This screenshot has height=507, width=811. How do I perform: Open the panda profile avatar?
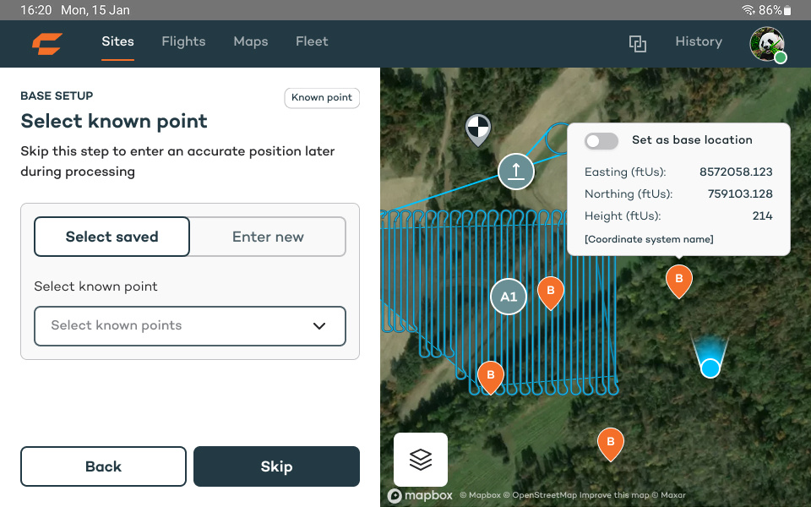pyautogui.click(x=767, y=44)
